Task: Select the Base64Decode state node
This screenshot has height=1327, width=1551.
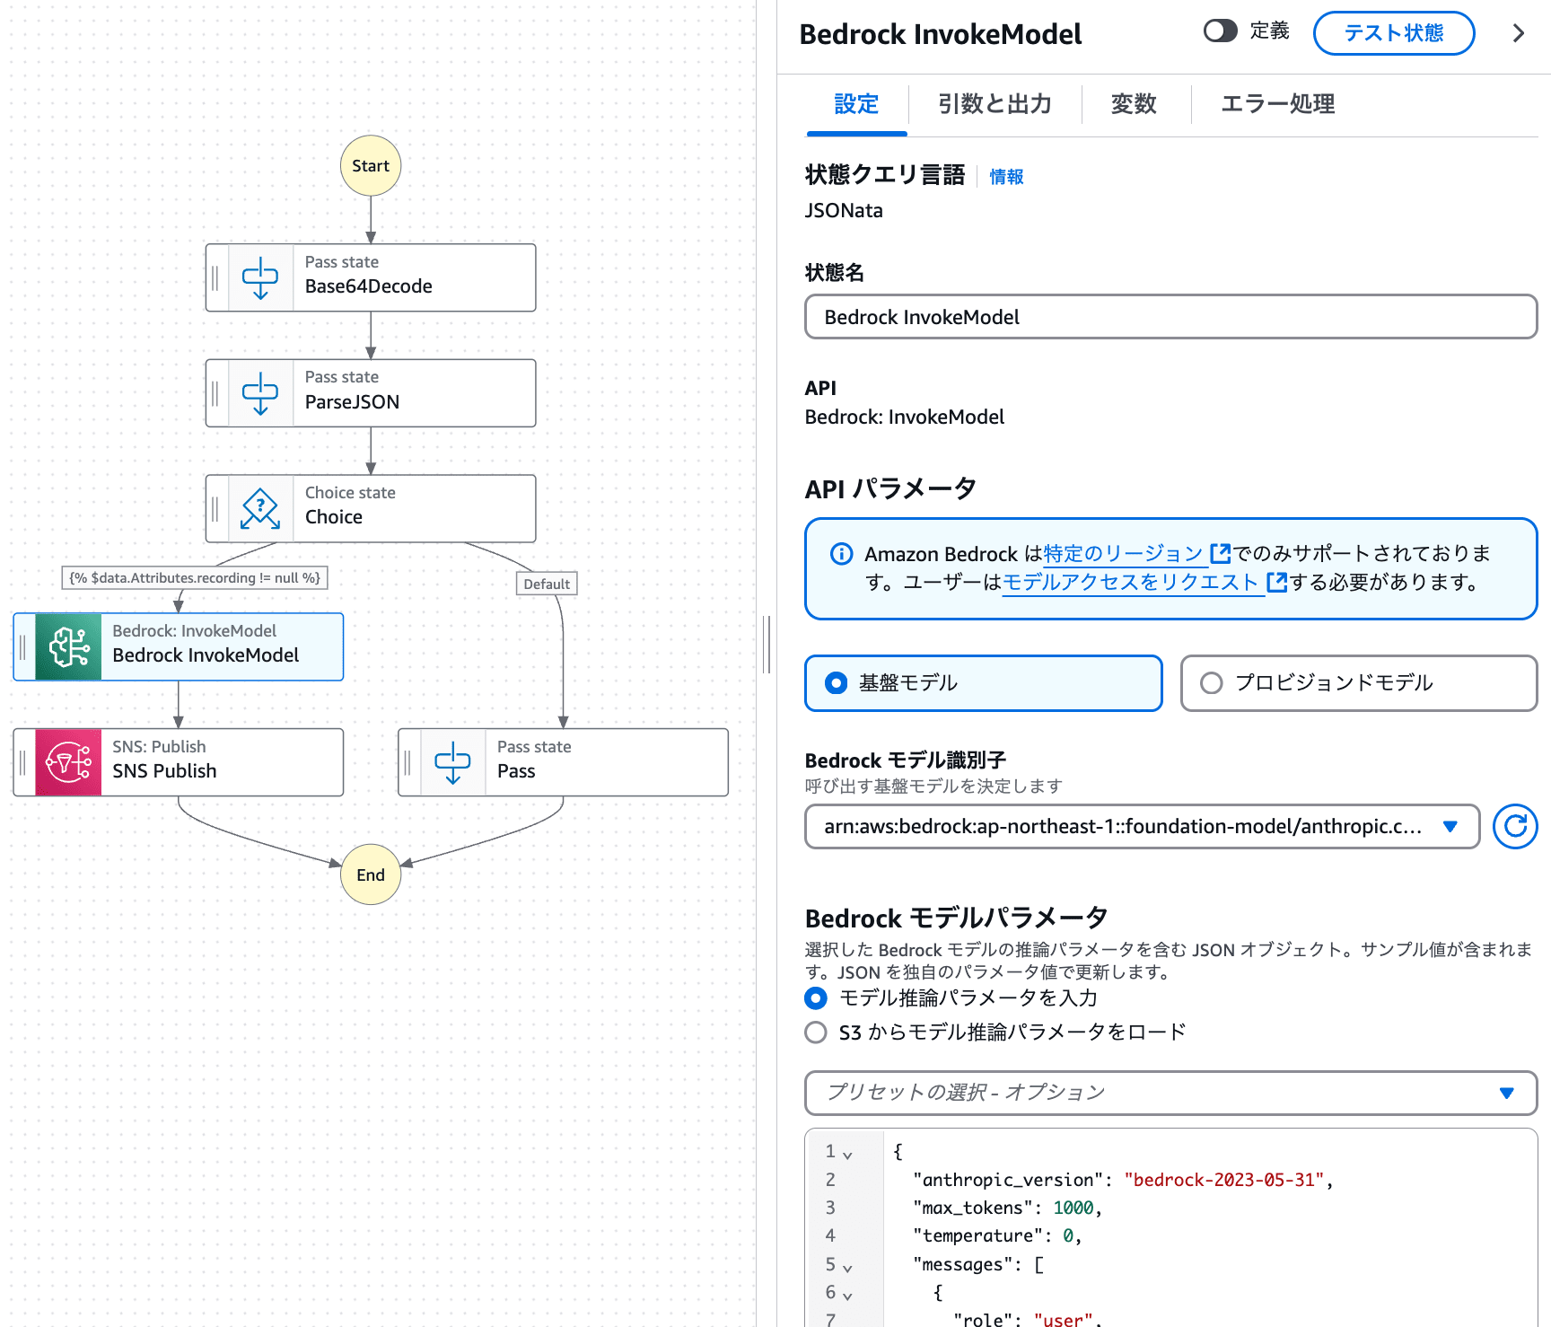Action: point(371,278)
